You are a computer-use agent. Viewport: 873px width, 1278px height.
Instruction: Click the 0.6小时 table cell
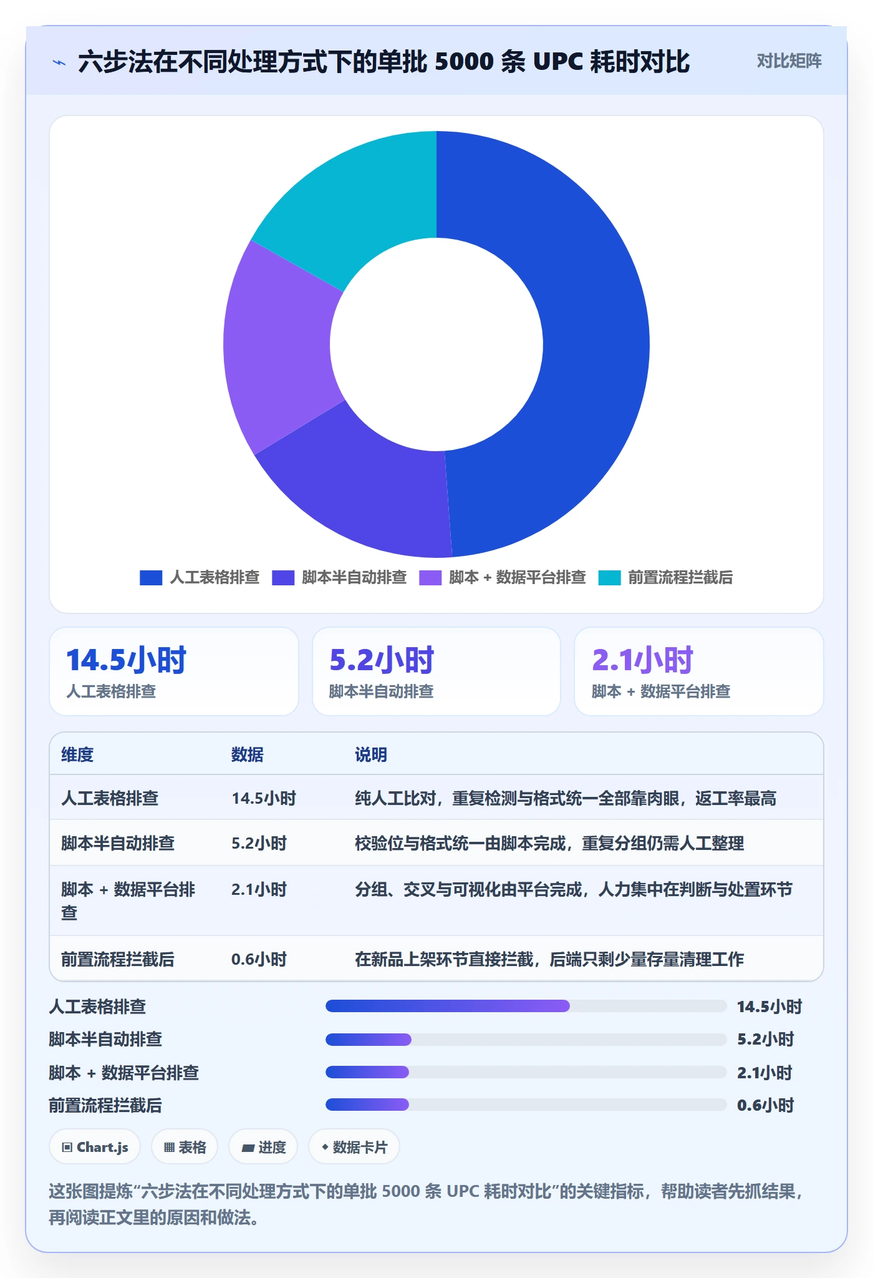(259, 959)
